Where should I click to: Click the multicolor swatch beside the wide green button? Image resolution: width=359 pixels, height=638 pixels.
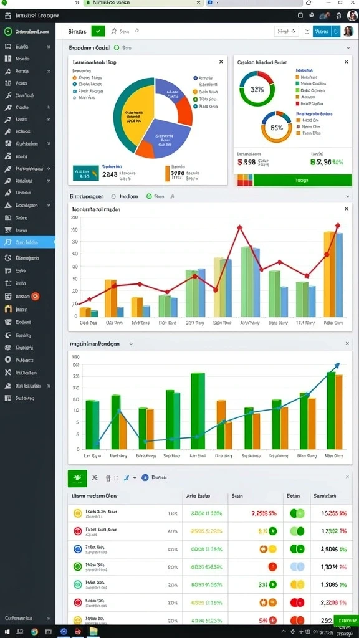pyautogui.click(x=245, y=180)
